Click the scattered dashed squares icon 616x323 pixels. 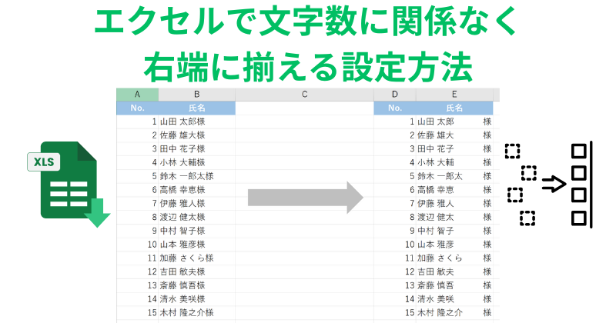click(520, 185)
